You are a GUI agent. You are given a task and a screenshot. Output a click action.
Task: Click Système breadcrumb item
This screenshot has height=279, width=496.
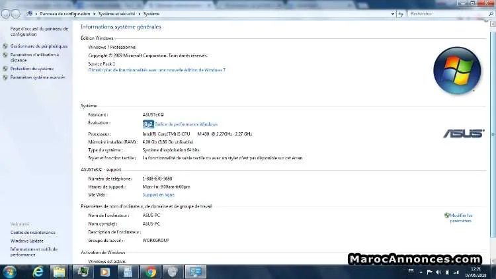click(151, 14)
